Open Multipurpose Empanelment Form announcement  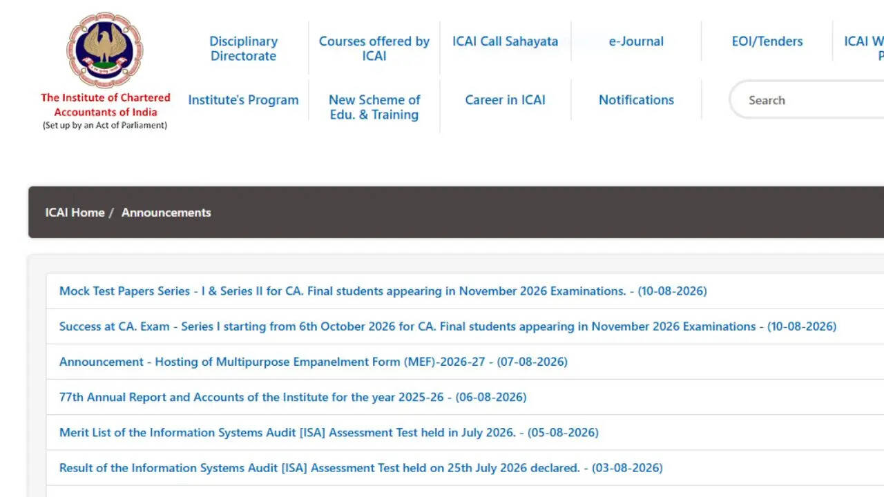[314, 362]
